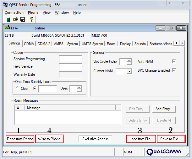Switch to the System tab
The image size is (192, 159).
pyautogui.click(x=72, y=44)
